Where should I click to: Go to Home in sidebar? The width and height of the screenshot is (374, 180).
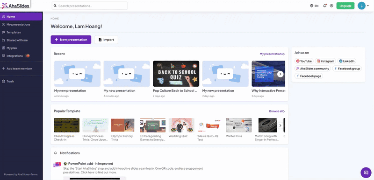pos(21,17)
